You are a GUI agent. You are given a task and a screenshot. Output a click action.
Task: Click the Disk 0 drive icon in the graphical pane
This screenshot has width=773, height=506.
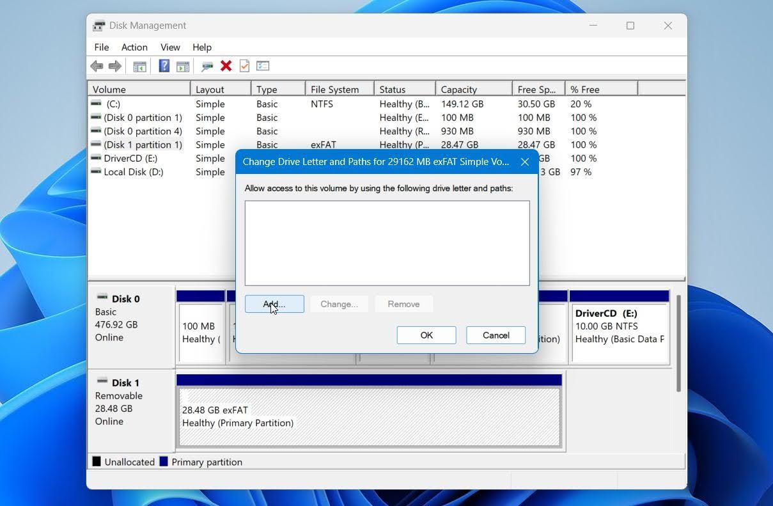click(102, 297)
